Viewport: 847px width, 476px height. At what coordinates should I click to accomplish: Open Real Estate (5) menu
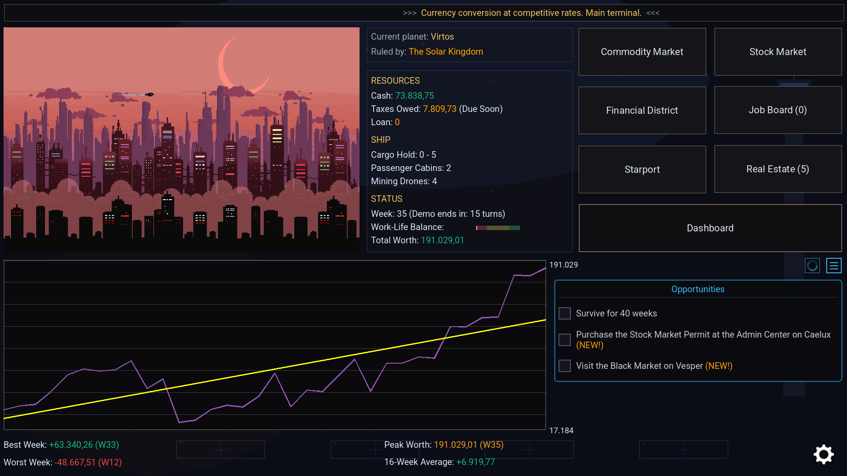click(778, 169)
